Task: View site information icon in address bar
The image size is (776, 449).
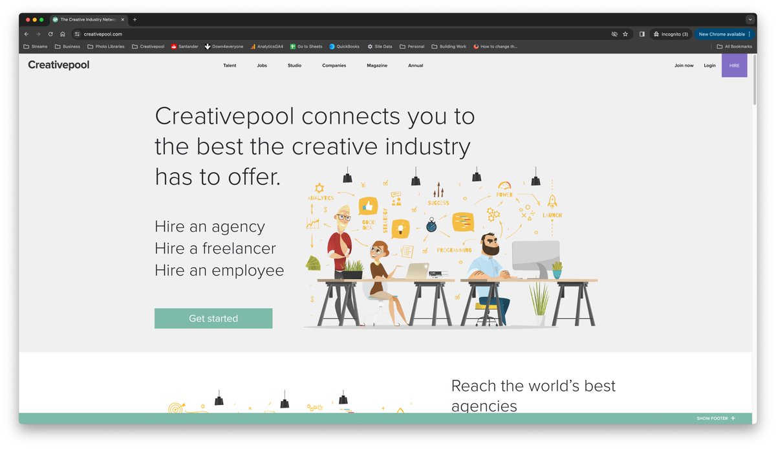Action: 77,34
